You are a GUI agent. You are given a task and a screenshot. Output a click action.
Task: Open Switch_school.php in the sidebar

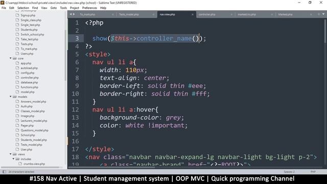[x=32, y=34]
